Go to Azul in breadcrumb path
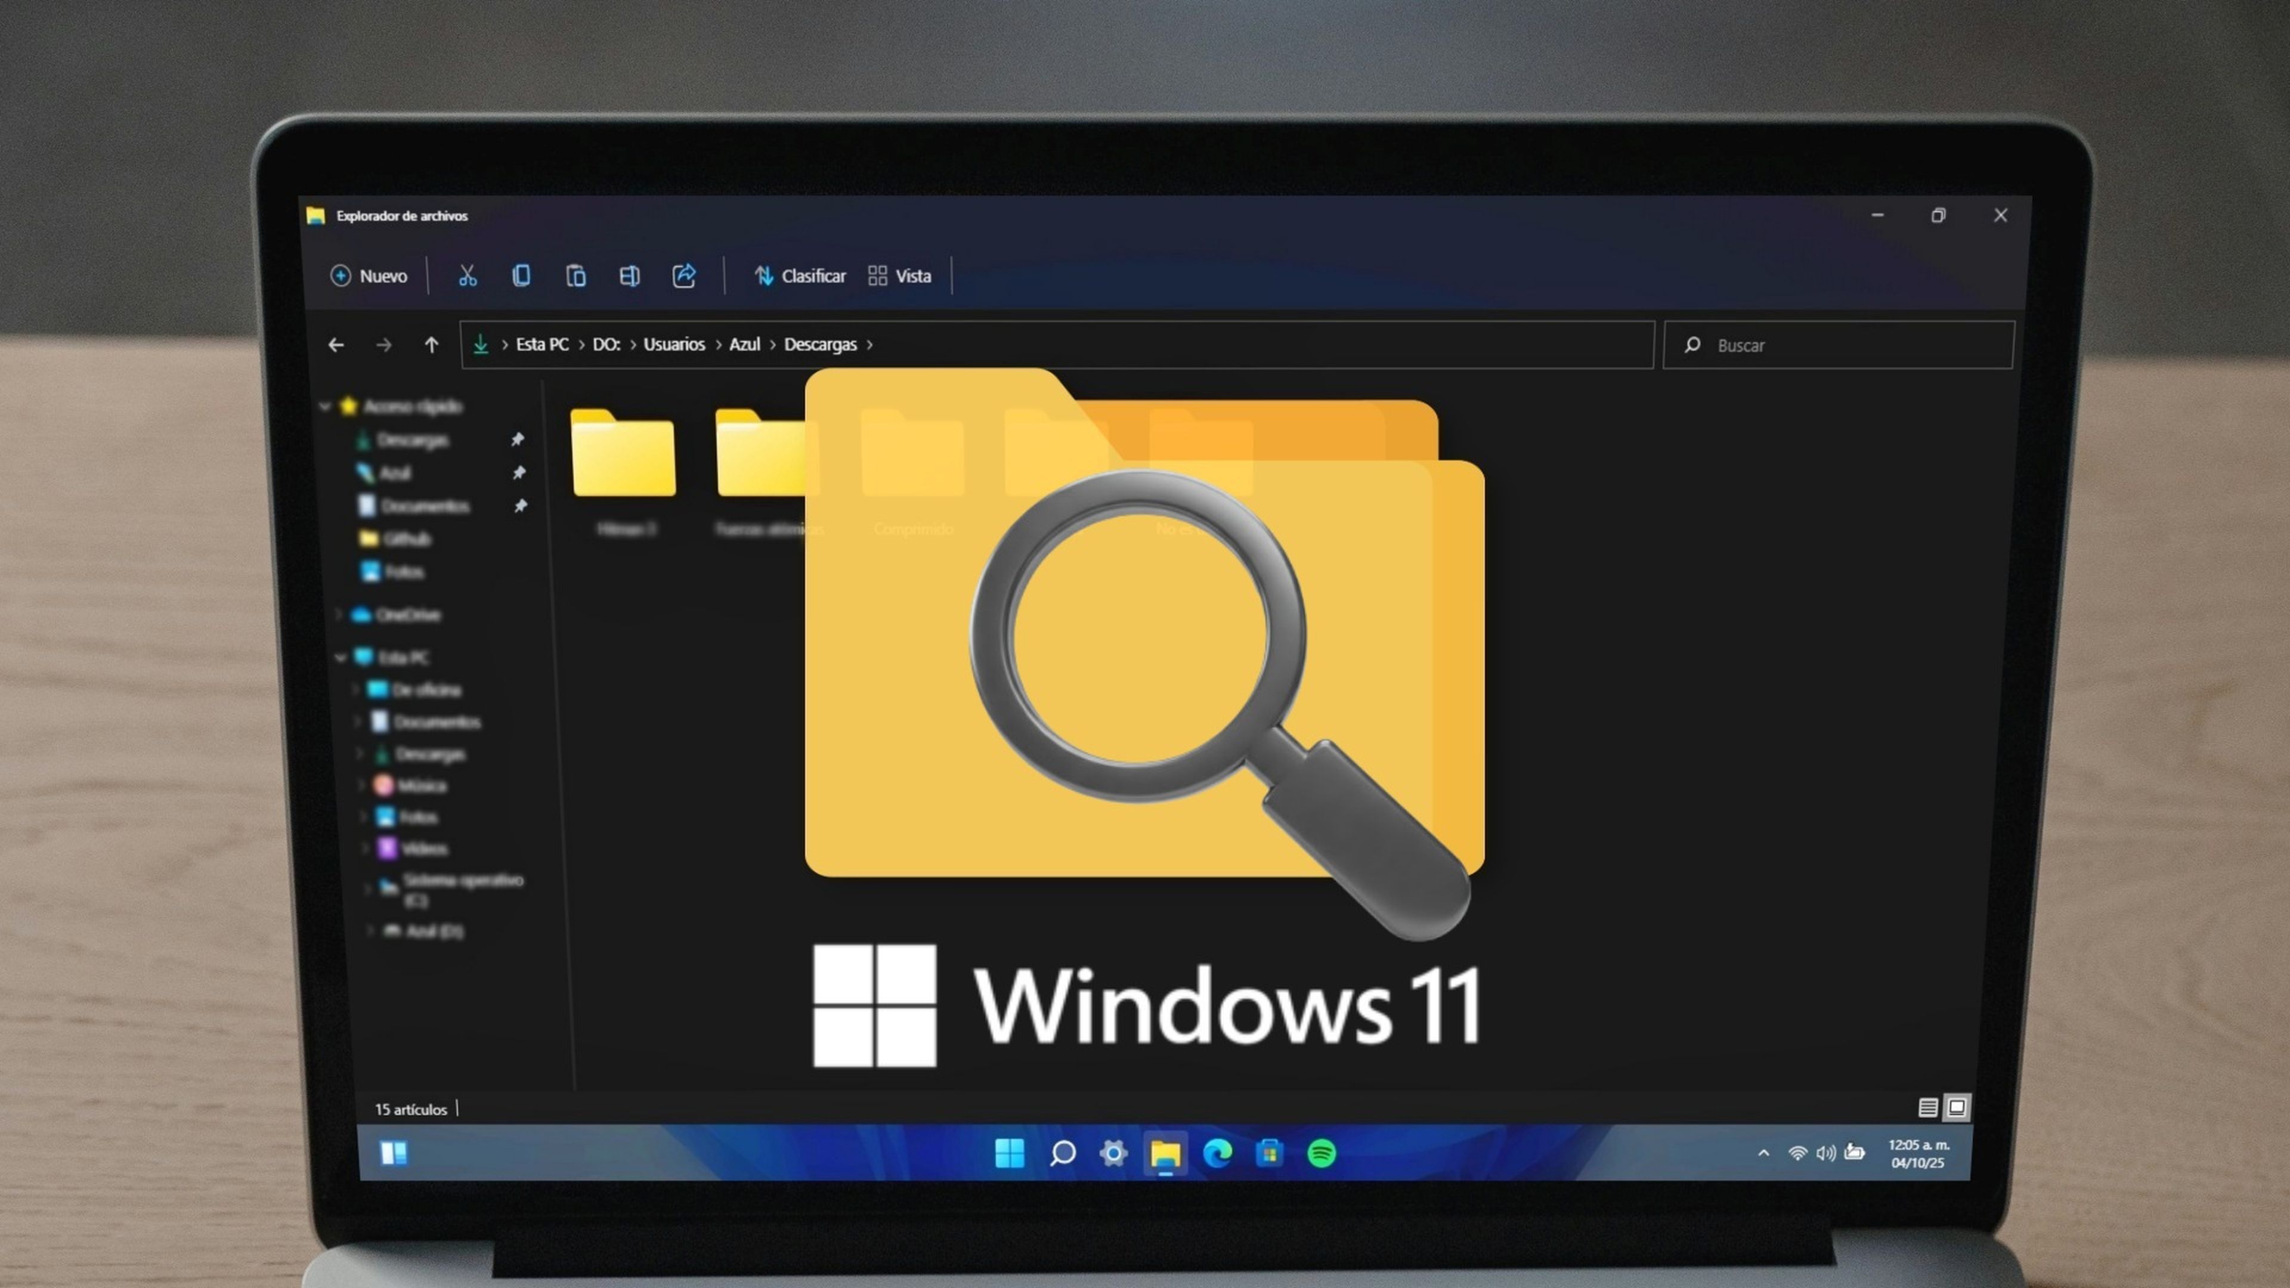Image resolution: width=2290 pixels, height=1288 pixels. click(745, 344)
